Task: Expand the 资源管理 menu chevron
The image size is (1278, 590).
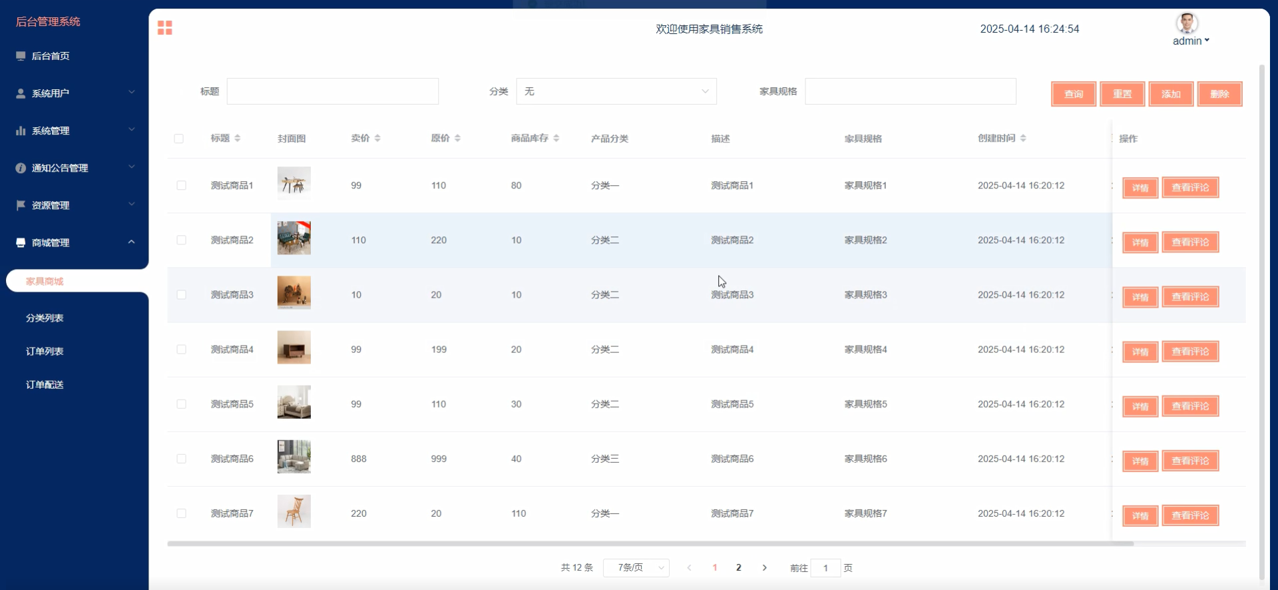Action: click(x=132, y=204)
